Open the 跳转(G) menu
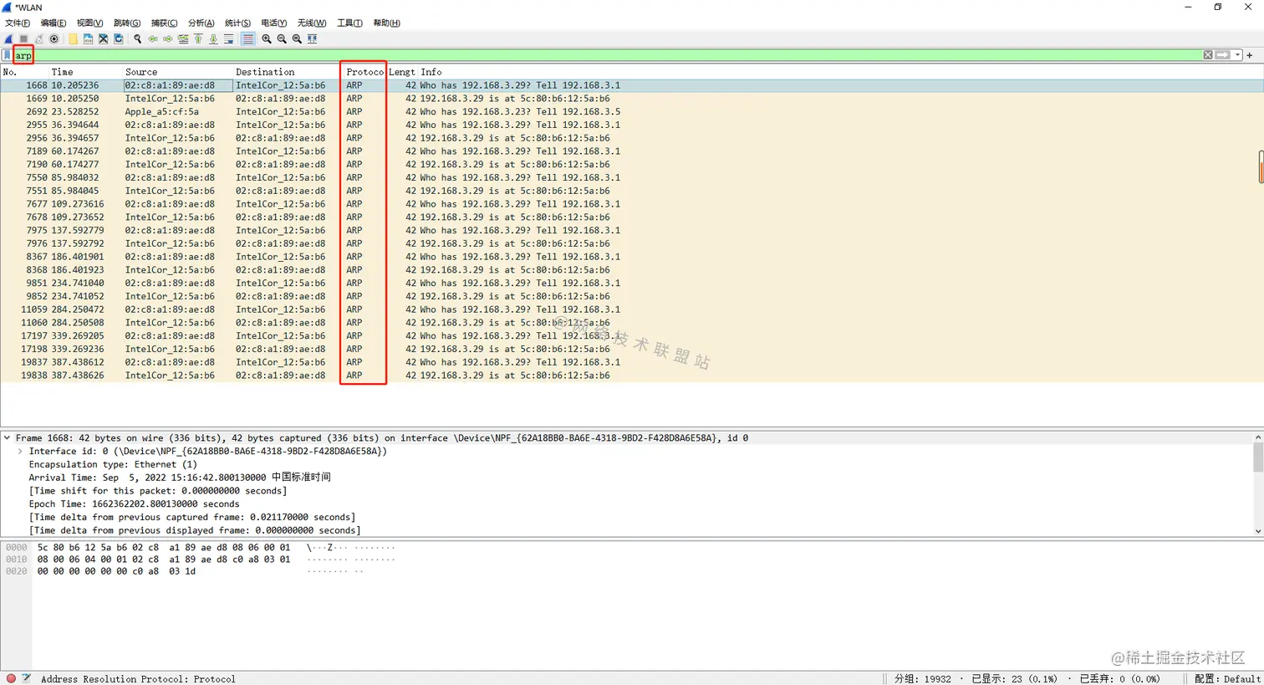The width and height of the screenshot is (1264, 685). tap(127, 23)
